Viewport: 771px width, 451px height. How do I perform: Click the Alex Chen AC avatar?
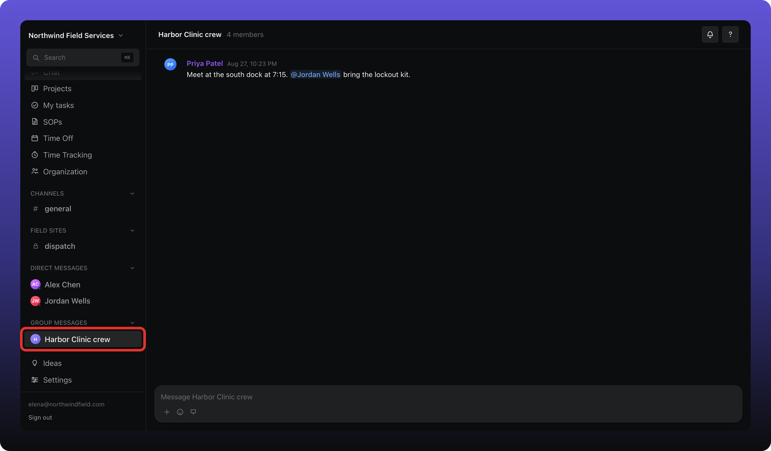35,284
